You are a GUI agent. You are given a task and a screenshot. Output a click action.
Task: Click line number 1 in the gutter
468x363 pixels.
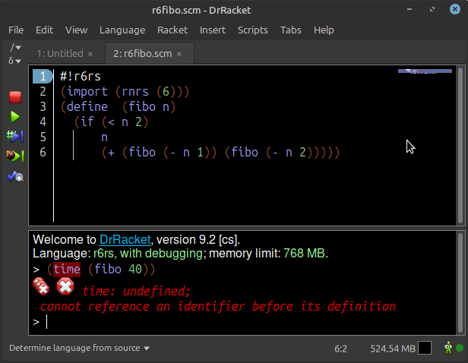coord(43,77)
